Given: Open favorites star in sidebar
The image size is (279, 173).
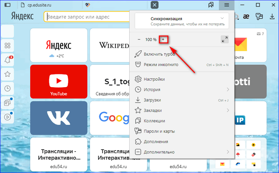Looking at the screenshot, I should pyautogui.click(x=8, y=74).
